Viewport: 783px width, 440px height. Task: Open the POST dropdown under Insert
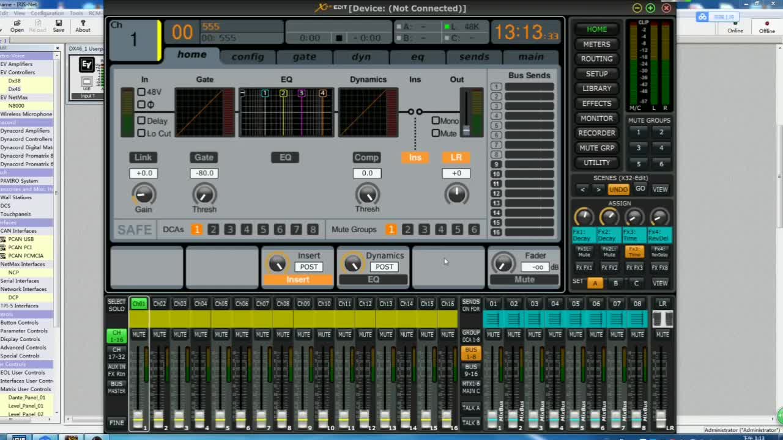(x=309, y=266)
